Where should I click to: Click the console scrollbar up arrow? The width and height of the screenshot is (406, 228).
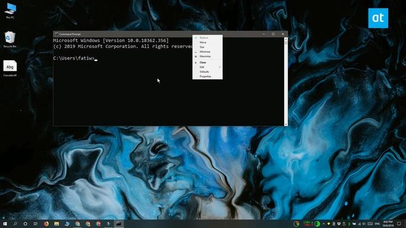pyautogui.click(x=286, y=39)
